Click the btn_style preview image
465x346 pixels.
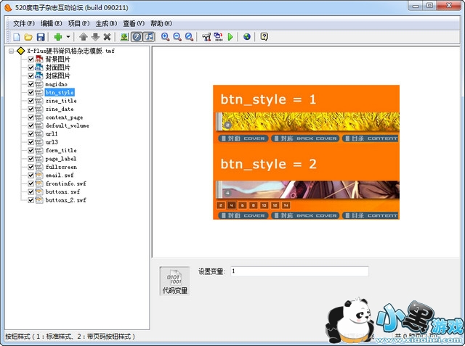pyautogui.click(x=306, y=152)
